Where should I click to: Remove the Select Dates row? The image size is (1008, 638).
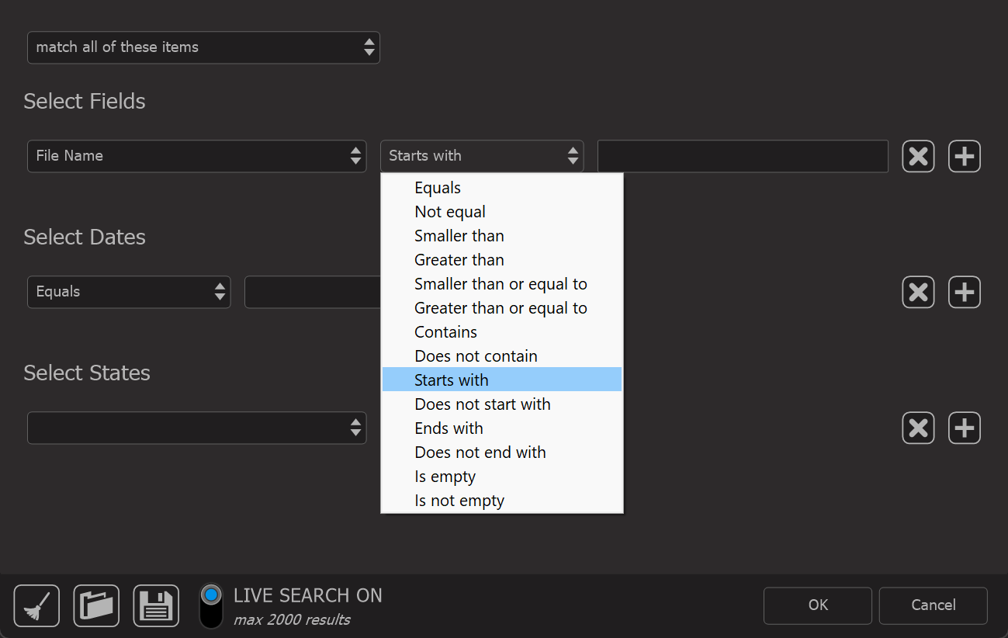[918, 292]
